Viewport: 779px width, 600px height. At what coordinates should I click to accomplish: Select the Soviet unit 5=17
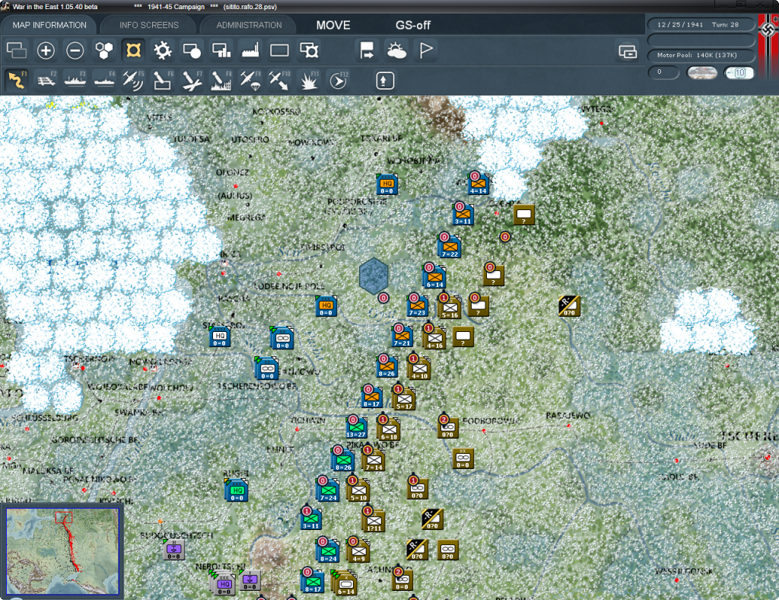(405, 400)
